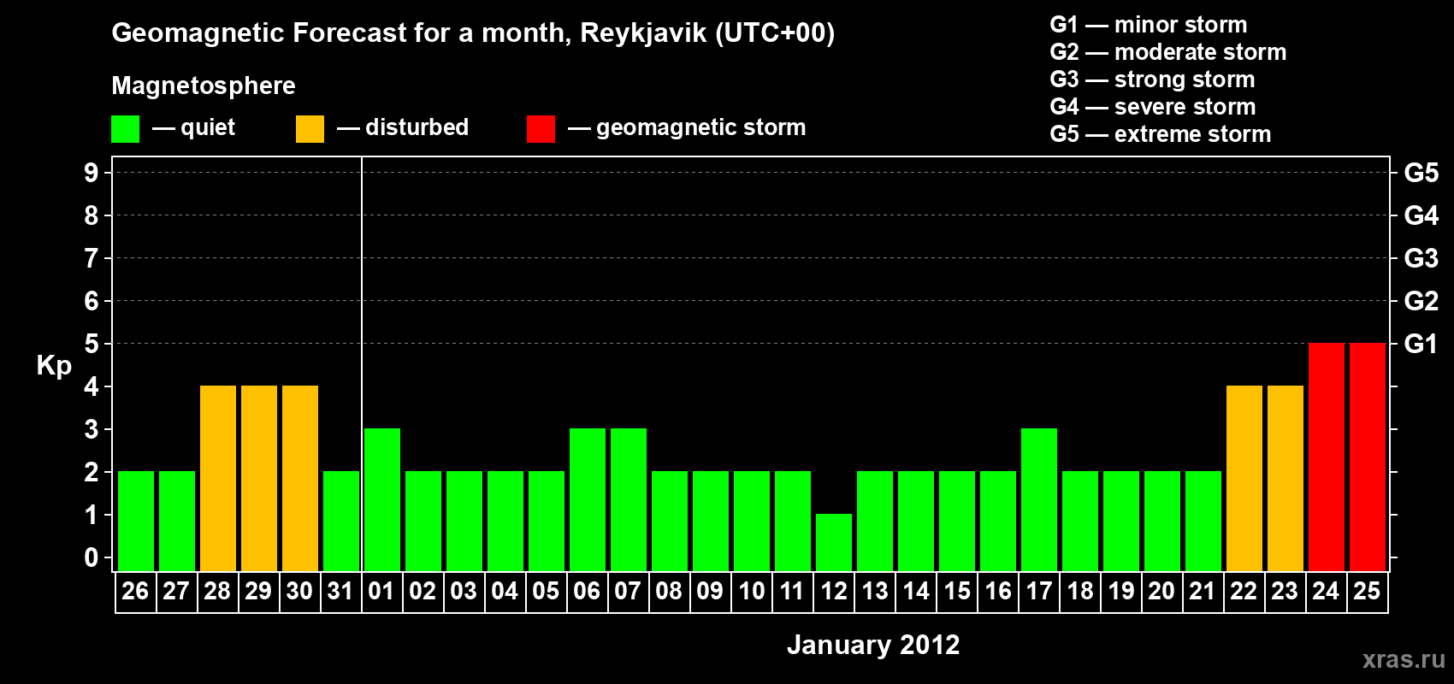Click the Kp value 0 on axis

(x=92, y=557)
